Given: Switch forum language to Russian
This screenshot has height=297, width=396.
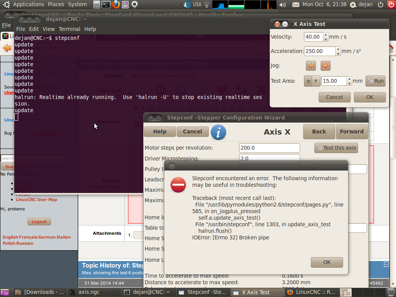Looking at the screenshot, I should (x=24, y=244).
